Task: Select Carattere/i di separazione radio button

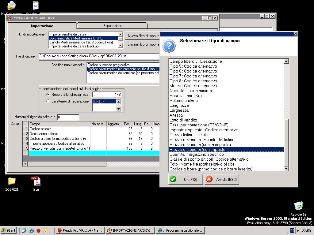Action: pyautogui.click(x=48, y=101)
